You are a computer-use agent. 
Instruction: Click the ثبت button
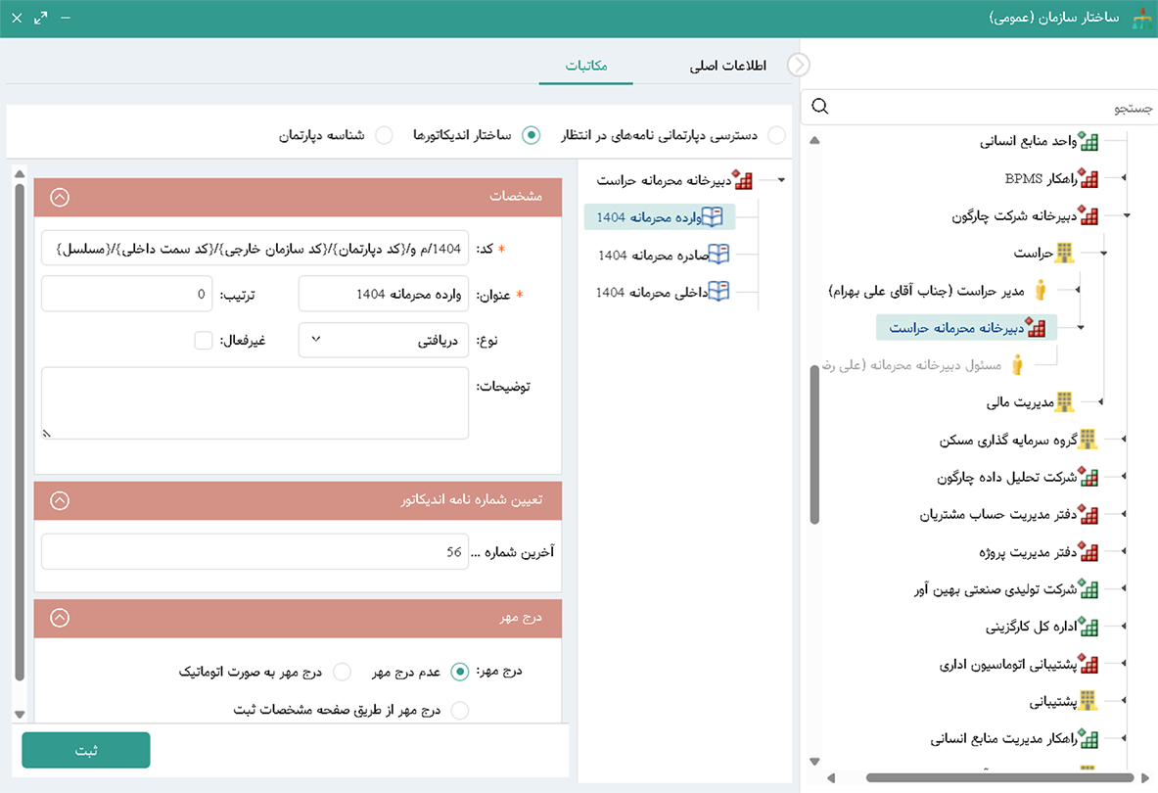pyautogui.click(x=86, y=750)
